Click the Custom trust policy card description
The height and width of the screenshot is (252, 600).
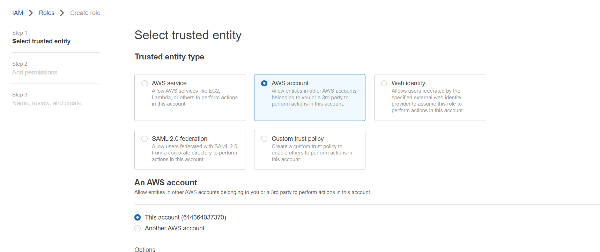tap(312, 153)
